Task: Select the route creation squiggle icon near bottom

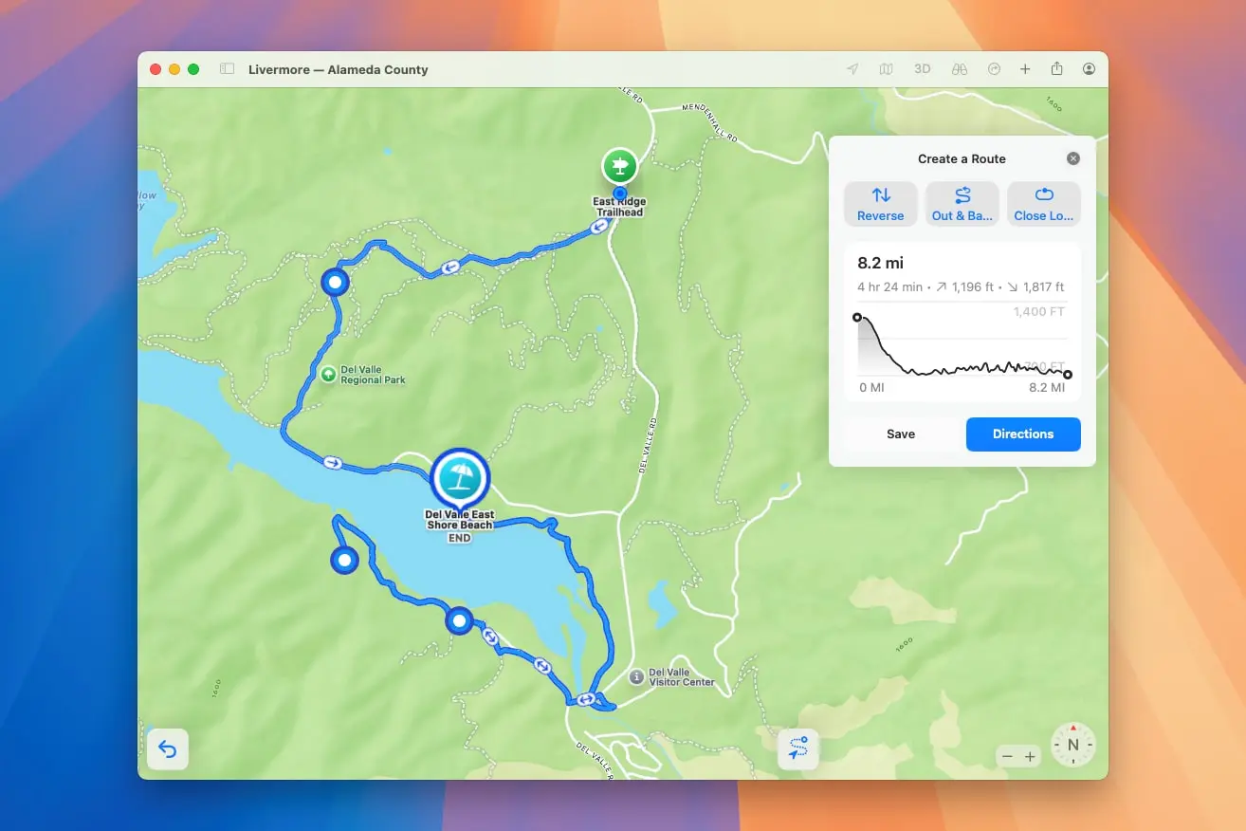Action: pos(797,748)
